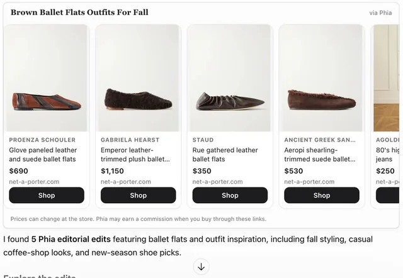The image size is (403, 278).
Task: Click the partially visible fifth Shop button
Action: 388,196
